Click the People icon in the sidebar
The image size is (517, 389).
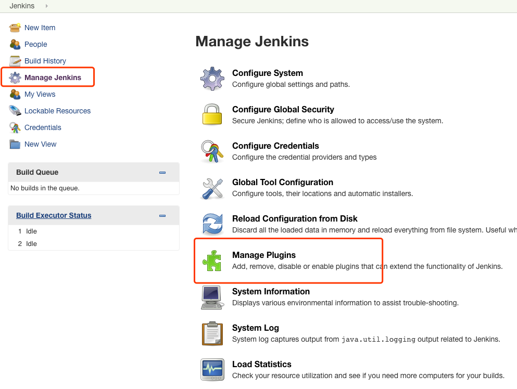[15, 44]
